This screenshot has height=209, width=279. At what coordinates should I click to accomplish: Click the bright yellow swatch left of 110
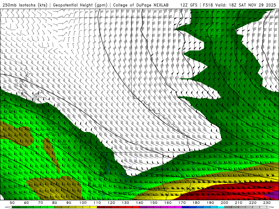(x=93, y=207)
